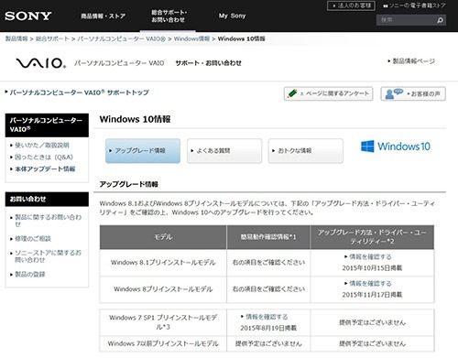Click the search magnifier icon
The width and height of the screenshot is (458, 358).
tap(440, 20)
